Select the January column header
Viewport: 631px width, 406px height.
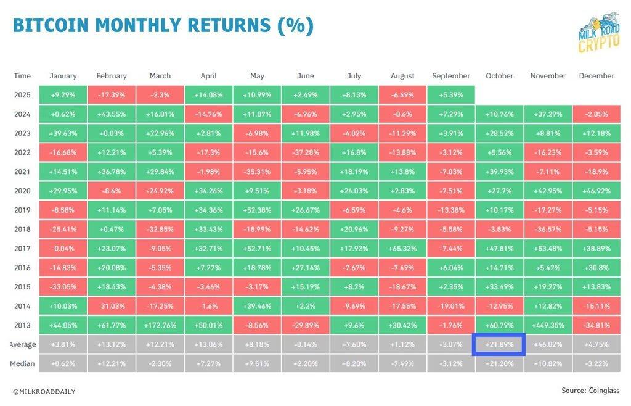63,76
